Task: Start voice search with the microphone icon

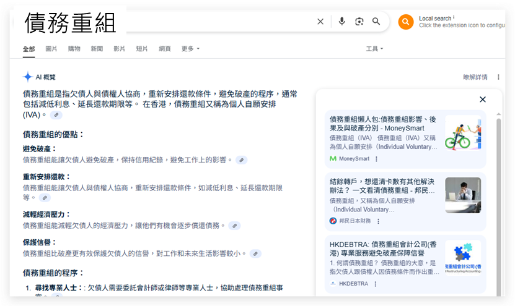Action: click(x=341, y=22)
